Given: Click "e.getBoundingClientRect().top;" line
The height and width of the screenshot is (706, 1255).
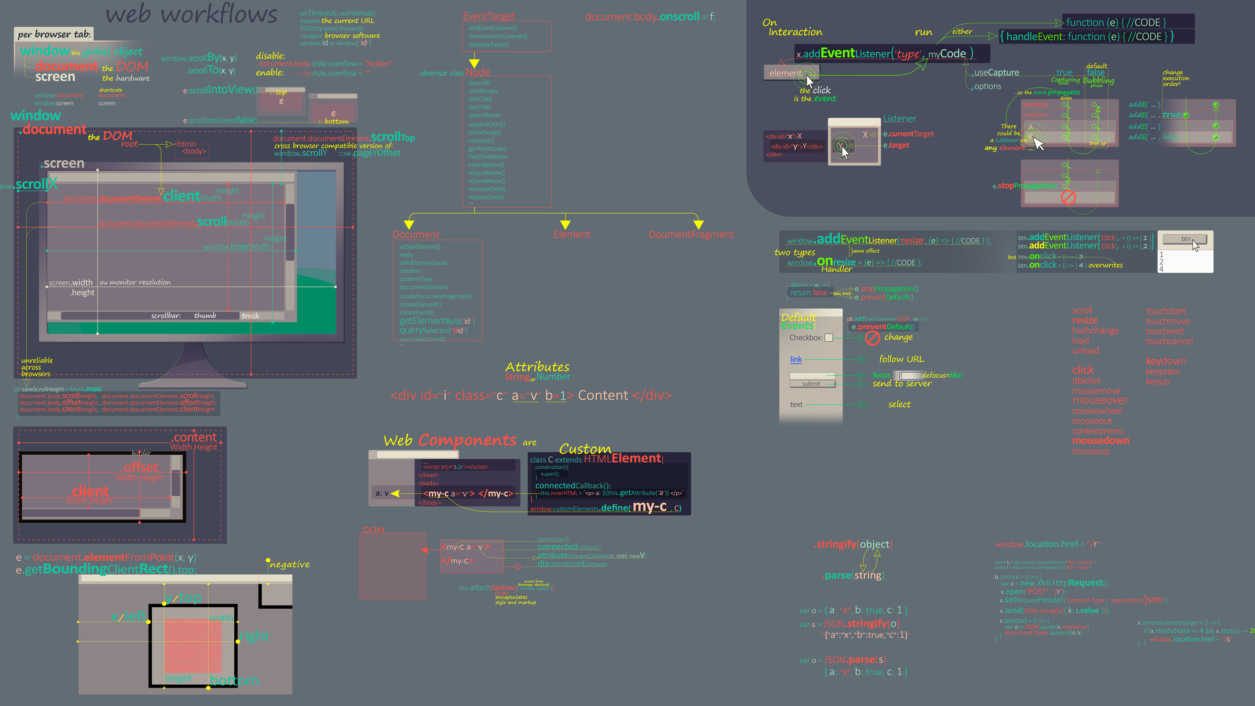Looking at the screenshot, I should [106, 570].
